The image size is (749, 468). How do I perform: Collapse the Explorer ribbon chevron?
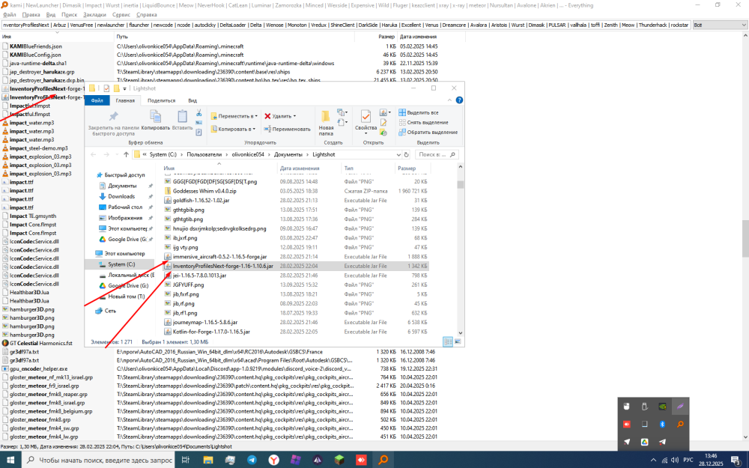(x=449, y=100)
